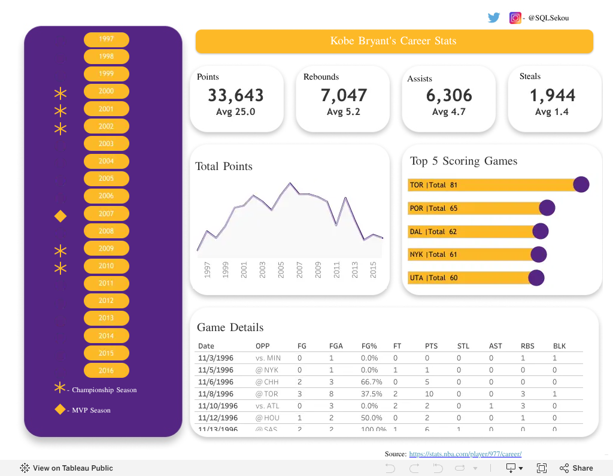Image resolution: width=613 pixels, height=476 pixels.
Task: Click the 66.7% FG% cell
Action: click(x=371, y=382)
